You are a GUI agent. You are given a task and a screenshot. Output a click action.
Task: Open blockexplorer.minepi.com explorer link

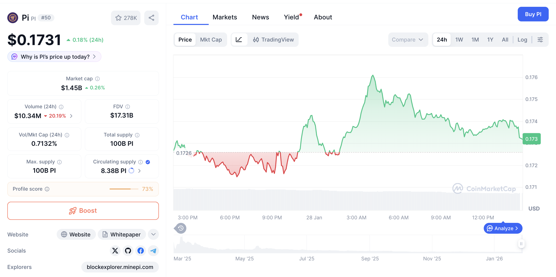(120, 267)
